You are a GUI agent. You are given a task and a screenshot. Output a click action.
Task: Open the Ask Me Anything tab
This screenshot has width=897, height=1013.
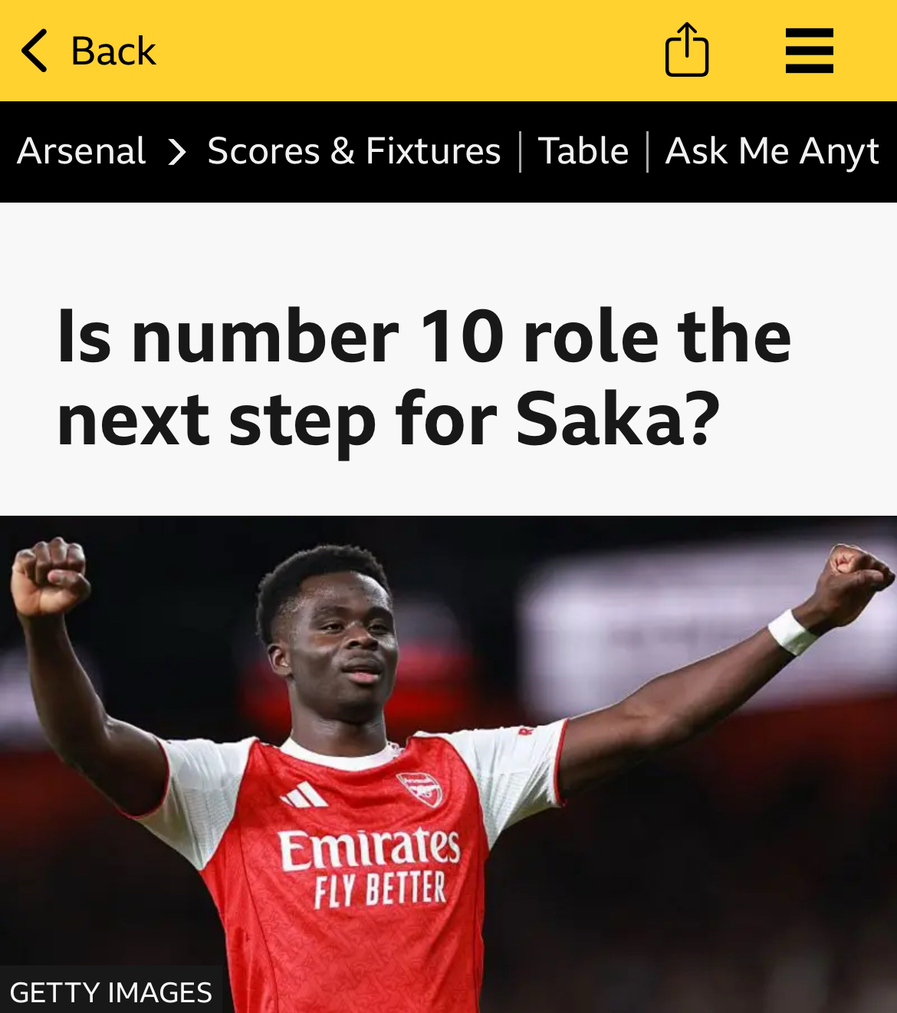(x=773, y=151)
